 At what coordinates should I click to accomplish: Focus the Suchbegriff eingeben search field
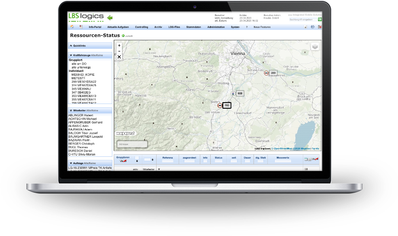303,19
